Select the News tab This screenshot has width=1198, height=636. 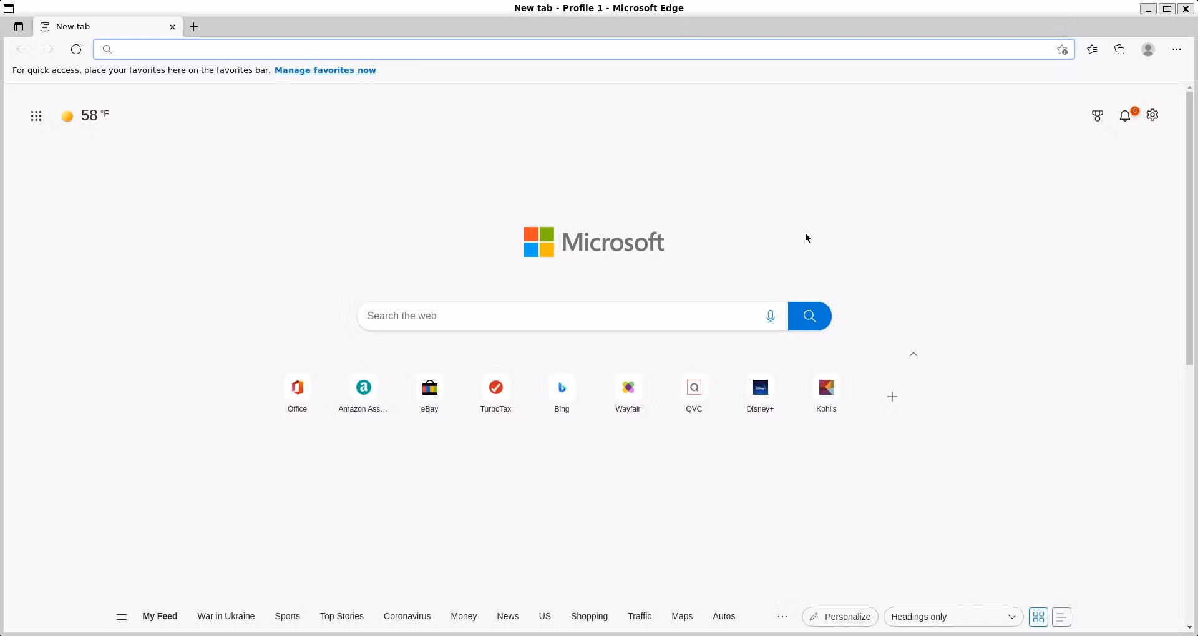tap(508, 616)
